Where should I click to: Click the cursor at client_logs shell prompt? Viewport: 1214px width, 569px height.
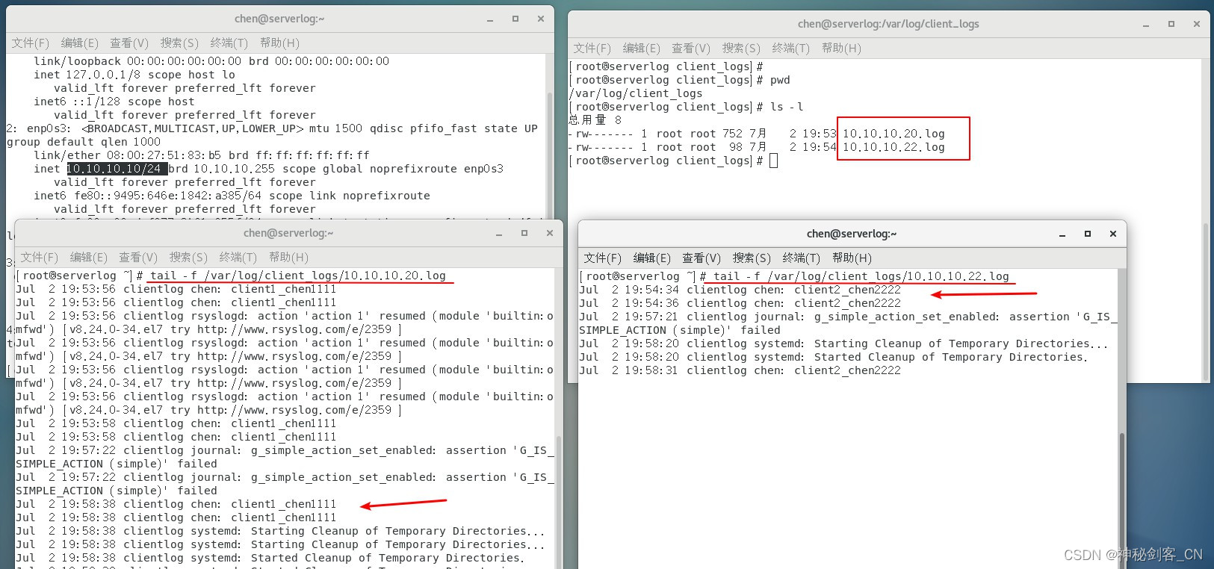coord(774,161)
